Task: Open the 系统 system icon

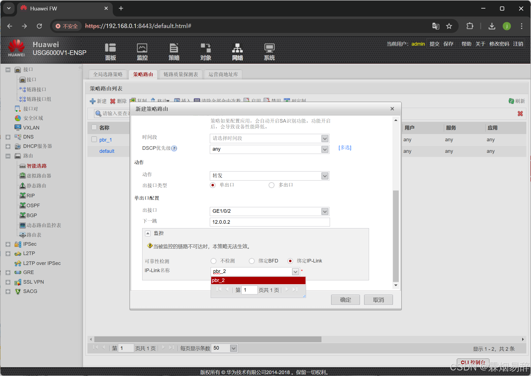Action: 269,48
